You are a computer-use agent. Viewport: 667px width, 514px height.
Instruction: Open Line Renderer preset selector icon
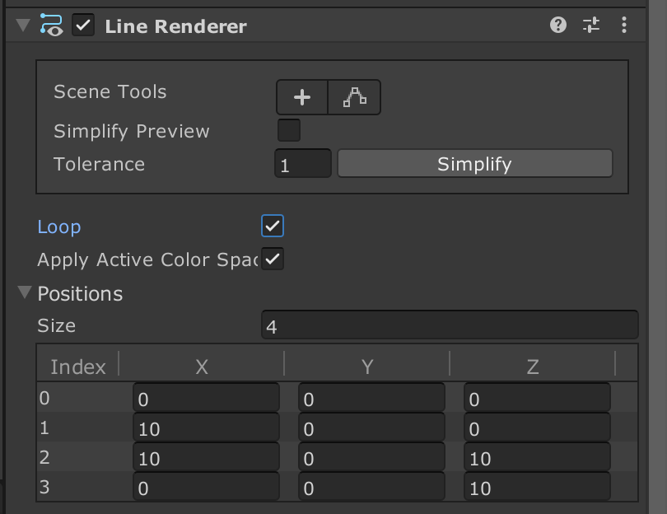591,25
